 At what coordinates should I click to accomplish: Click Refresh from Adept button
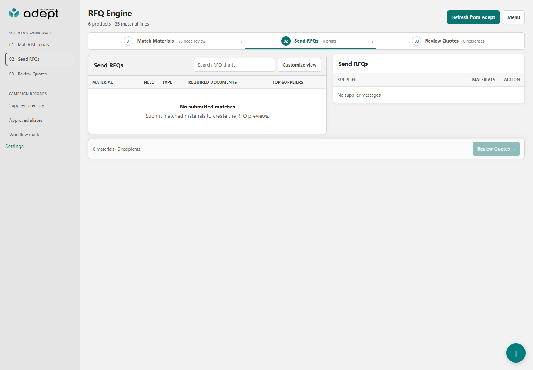tap(473, 17)
